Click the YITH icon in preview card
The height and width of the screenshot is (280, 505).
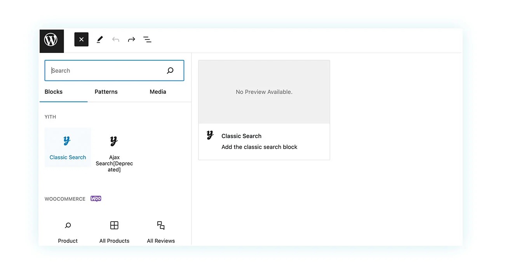210,135
